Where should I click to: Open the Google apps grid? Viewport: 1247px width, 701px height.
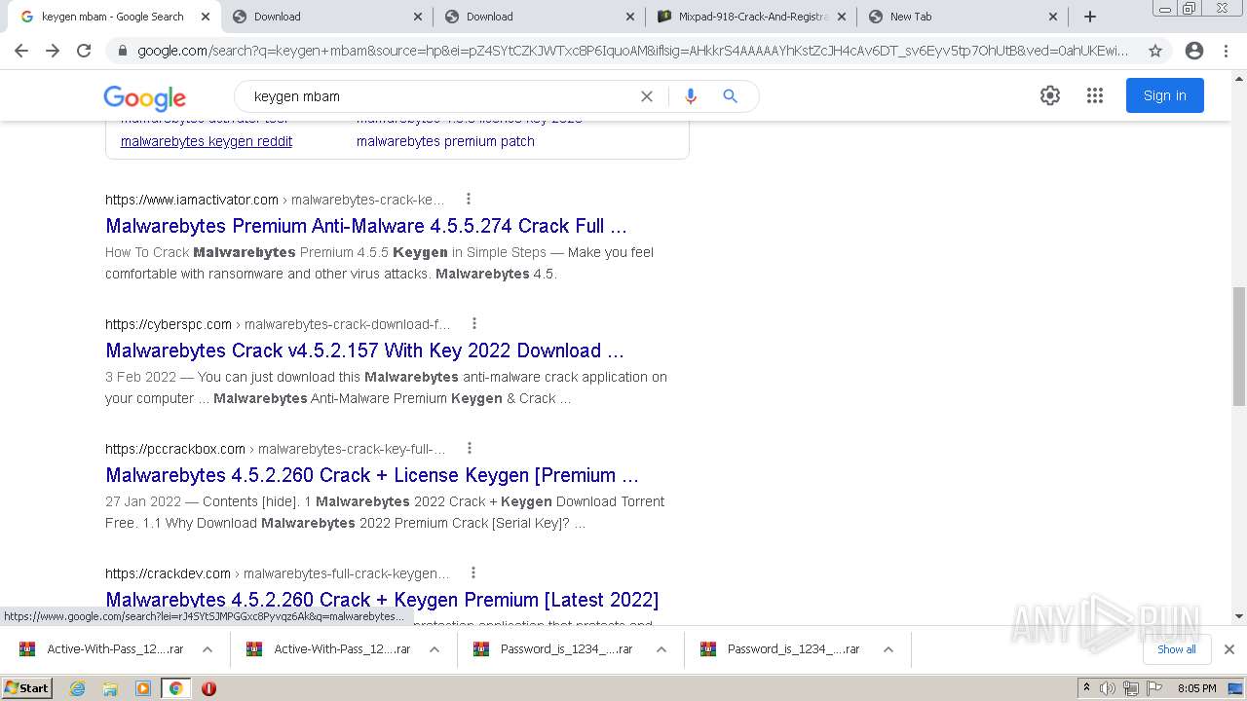tap(1095, 95)
